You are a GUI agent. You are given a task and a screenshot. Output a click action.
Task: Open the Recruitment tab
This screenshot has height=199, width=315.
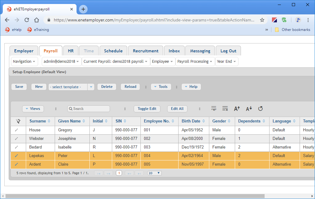point(145,51)
